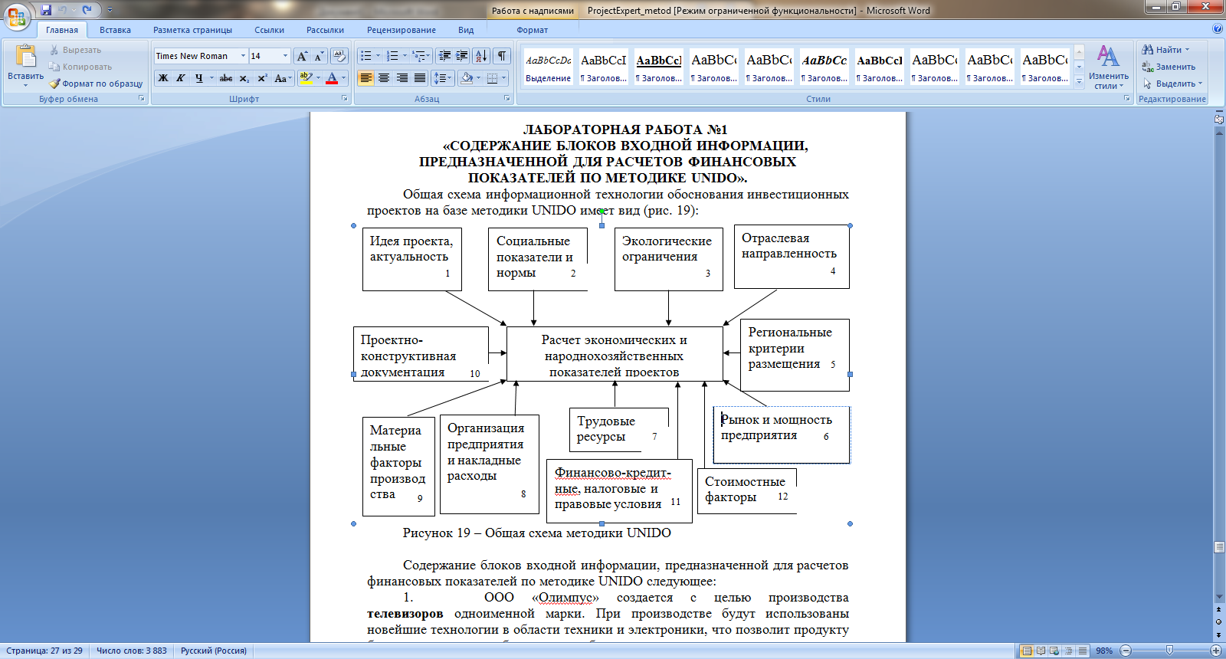Toggle underline (Ч) formatting
1226x659 pixels.
pos(198,78)
